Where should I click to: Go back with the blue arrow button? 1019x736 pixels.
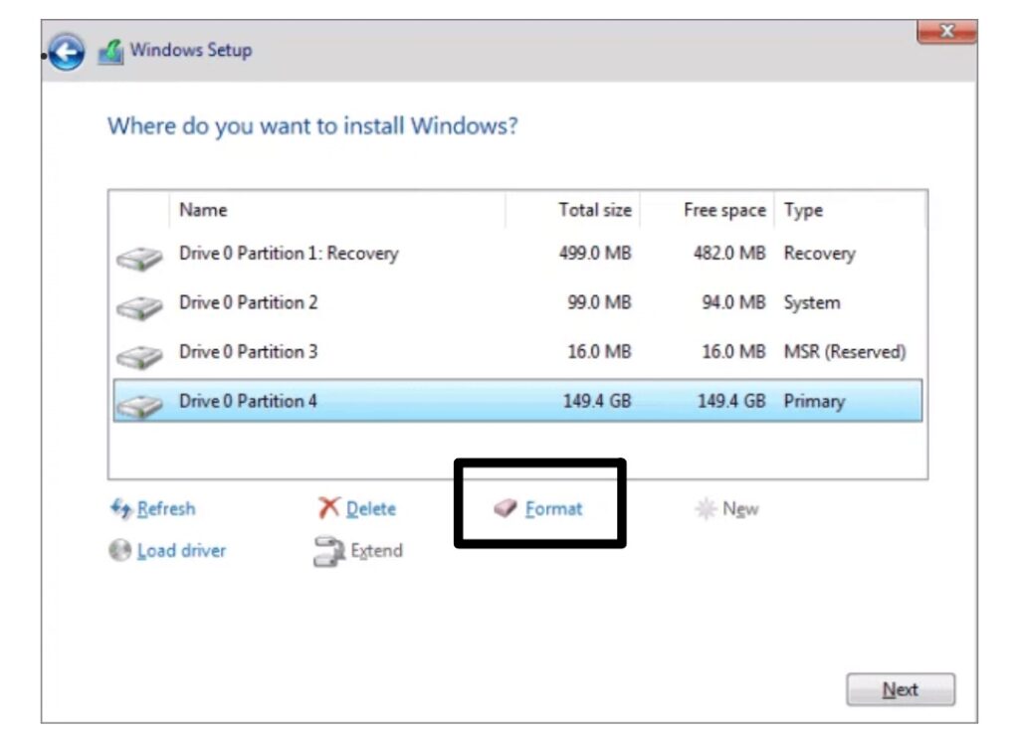(67, 52)
